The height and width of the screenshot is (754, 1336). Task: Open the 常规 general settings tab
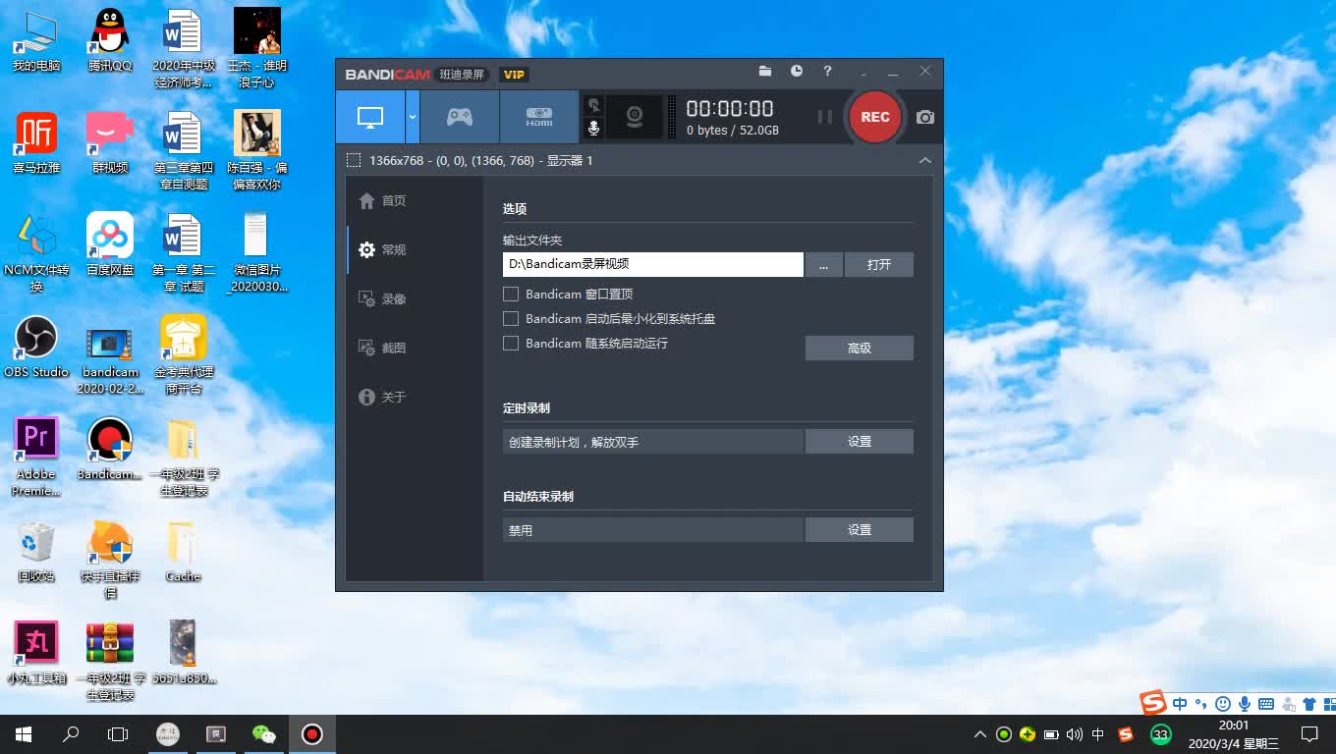pyautogui.click(x=383, y=249)
